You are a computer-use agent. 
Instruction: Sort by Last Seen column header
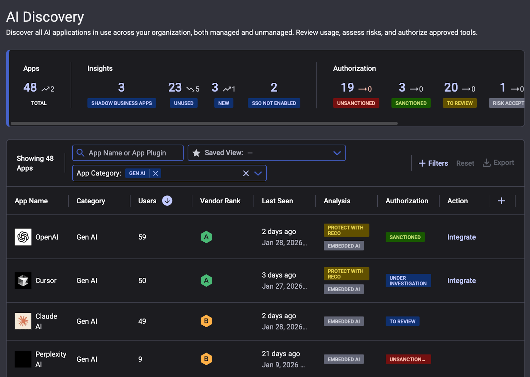pyautogui.click(x=278, y=201)
